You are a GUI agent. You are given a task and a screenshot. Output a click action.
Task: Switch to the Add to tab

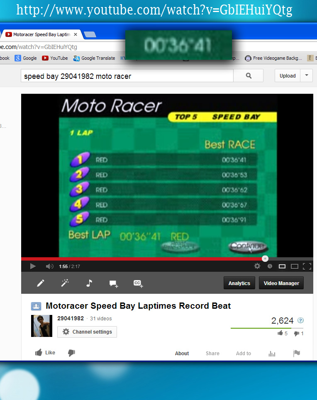click(243, 354)
